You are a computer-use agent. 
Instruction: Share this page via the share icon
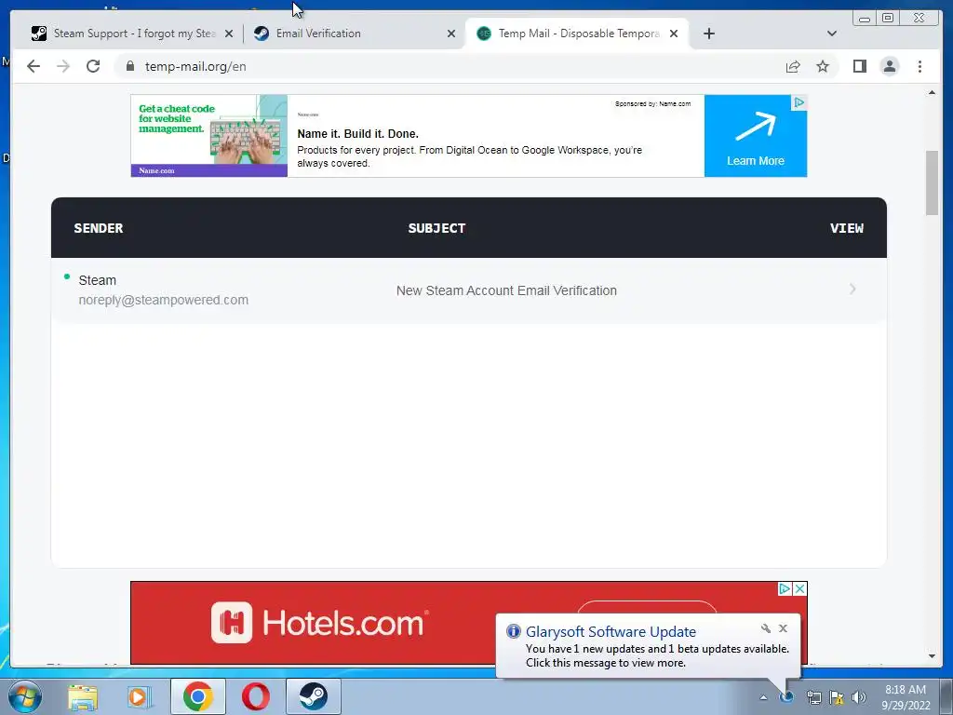coord(793,66)
